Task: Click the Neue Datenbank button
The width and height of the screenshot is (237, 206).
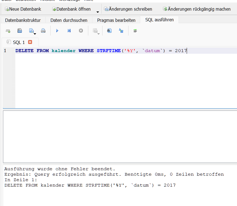Action: pyautogui.click(x=23, y=9)
